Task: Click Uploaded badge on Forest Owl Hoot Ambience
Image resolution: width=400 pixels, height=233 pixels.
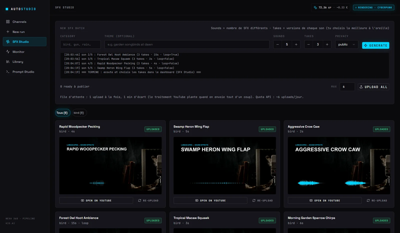Action: coord(153,221)
